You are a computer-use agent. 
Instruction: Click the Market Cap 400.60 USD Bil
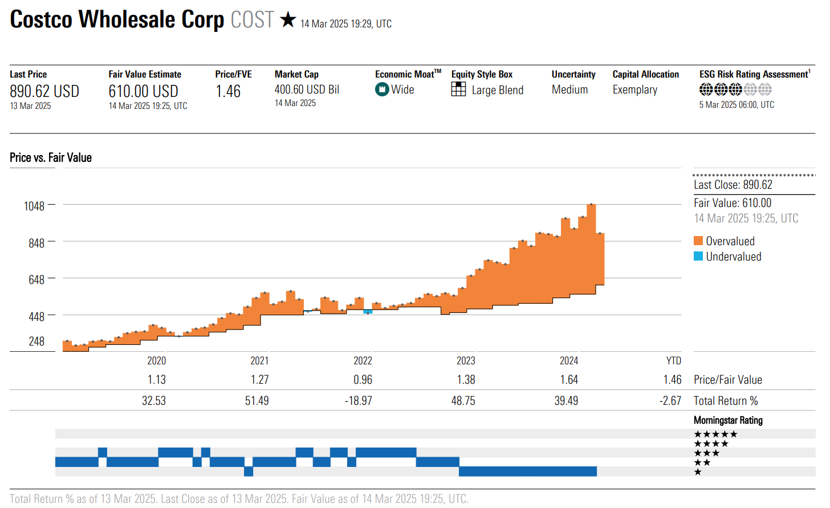click(x=307, y=90)
